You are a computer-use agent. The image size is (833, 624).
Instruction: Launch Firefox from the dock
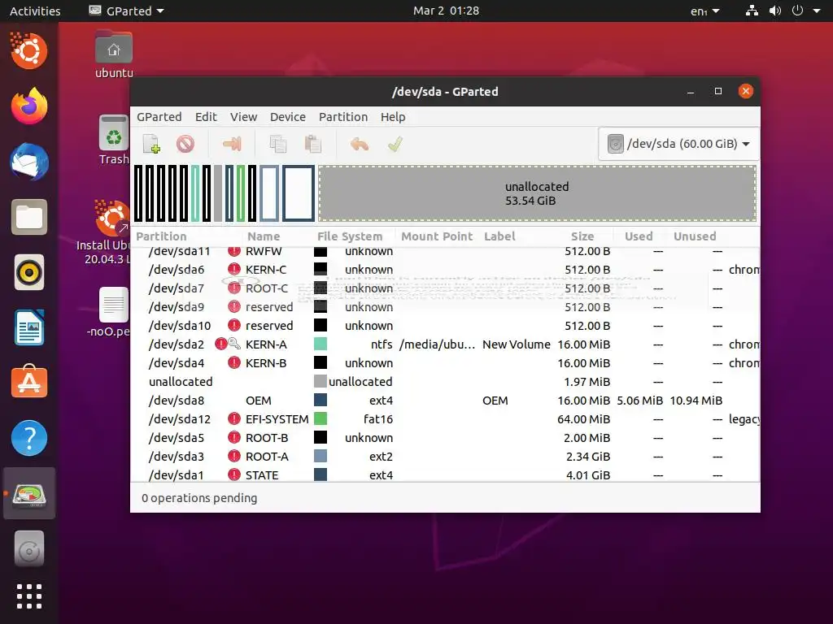[x=29, y=106]
